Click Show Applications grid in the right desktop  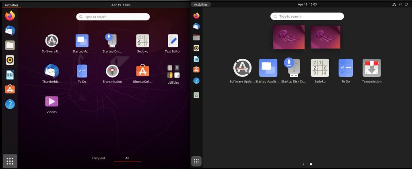click(x=196, y=161)
